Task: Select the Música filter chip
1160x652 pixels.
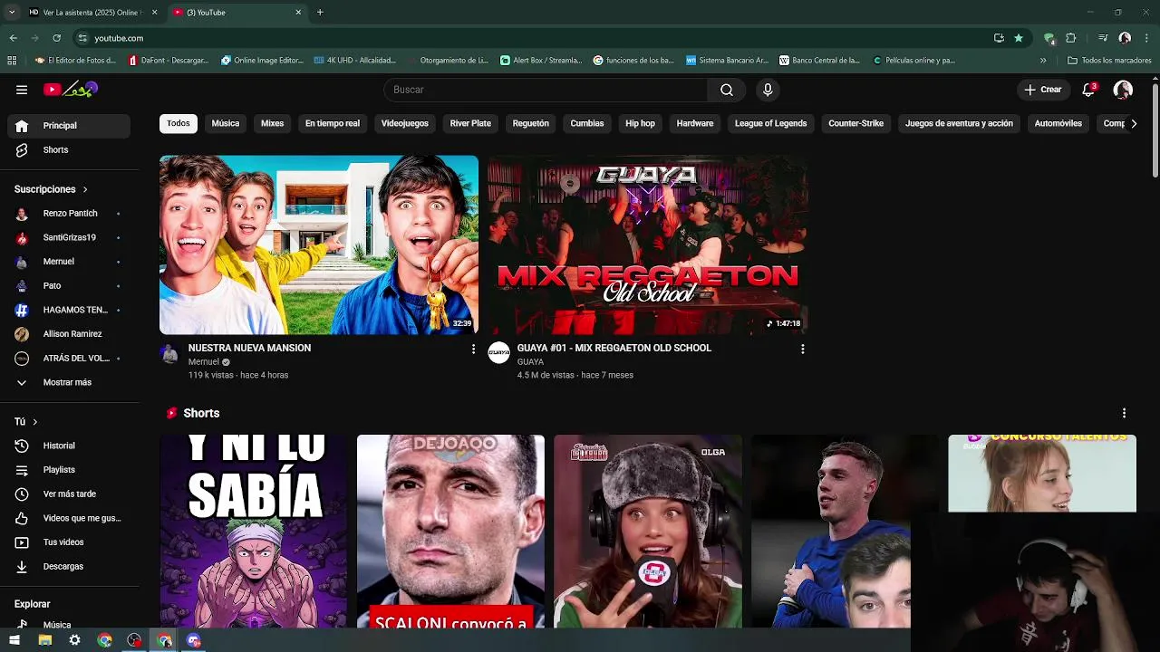Action: pyautogui.click(x=226, y=123)
